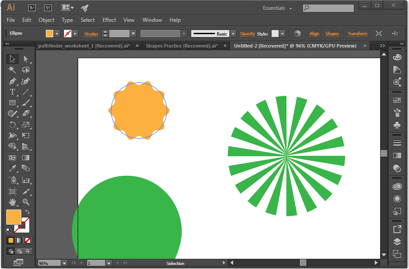Open Adobe Bridge via Br icon
Screen dimensions: 409x269
32,8
